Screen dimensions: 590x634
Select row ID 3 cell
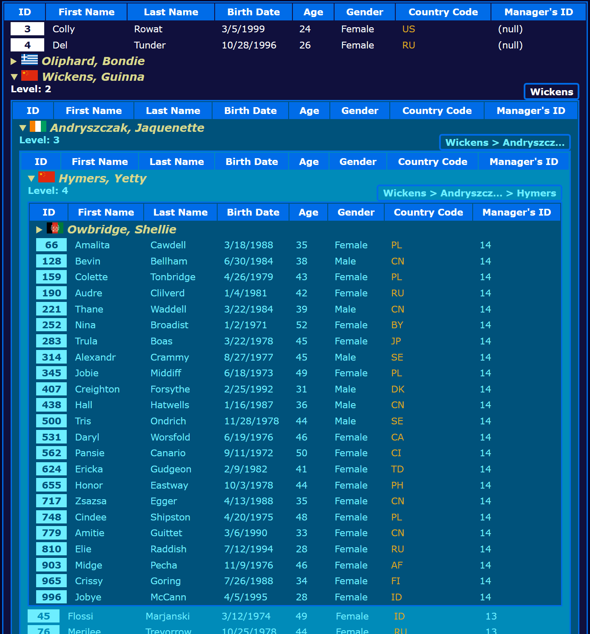coord(27,29)
